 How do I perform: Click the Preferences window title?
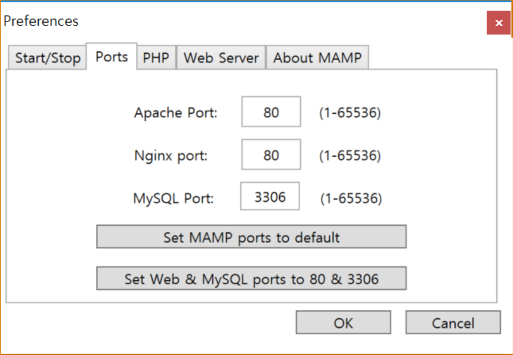click(x=41, y=21)
